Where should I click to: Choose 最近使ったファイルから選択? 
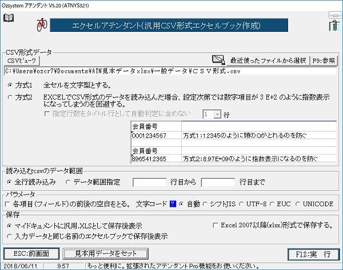coord(268,60)
